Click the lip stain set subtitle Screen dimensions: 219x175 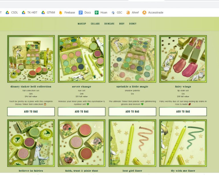(183, 90)
